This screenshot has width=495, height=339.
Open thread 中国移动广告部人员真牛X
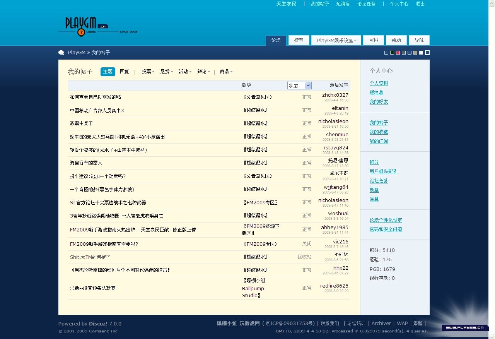(x=97, y=111)
